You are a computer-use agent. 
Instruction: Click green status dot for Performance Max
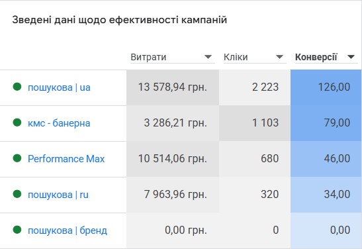(x=17, y=158)
